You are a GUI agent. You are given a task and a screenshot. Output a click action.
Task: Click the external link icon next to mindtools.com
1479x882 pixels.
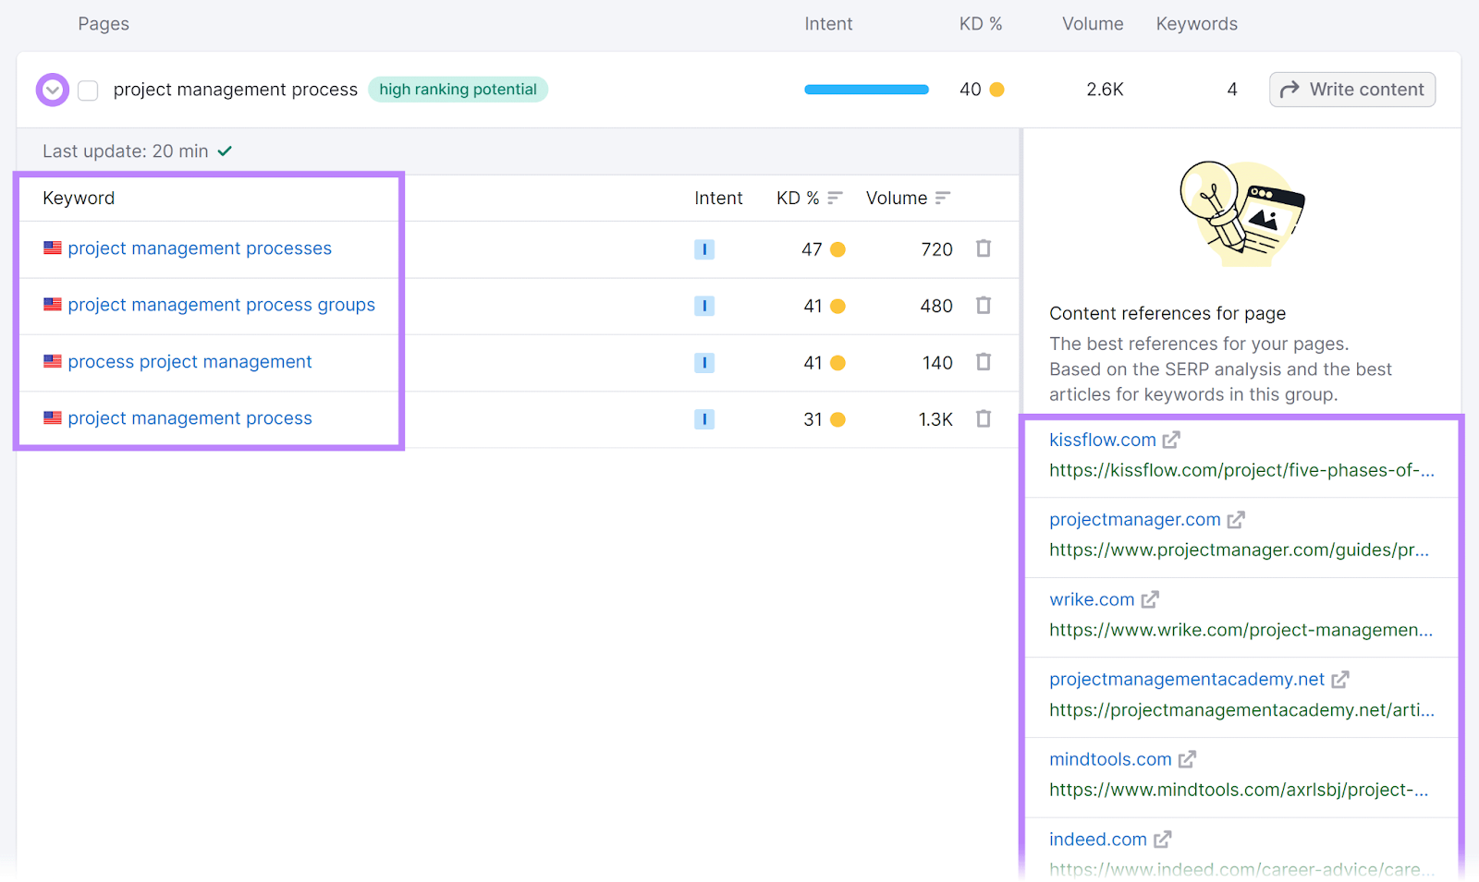pos(1188,758)
